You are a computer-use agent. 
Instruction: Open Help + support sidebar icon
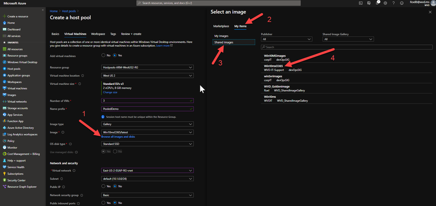click(x=4, y=161)
